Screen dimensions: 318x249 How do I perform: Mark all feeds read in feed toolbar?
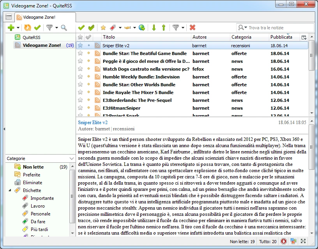[37, 28]
